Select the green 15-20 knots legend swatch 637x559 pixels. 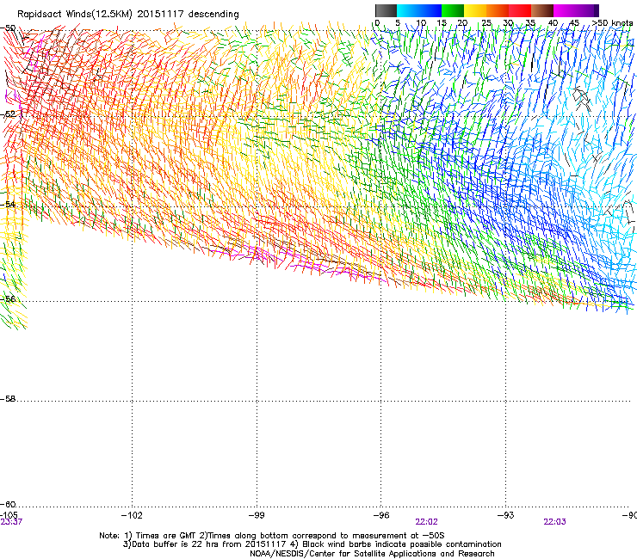[x=453, y=10]
